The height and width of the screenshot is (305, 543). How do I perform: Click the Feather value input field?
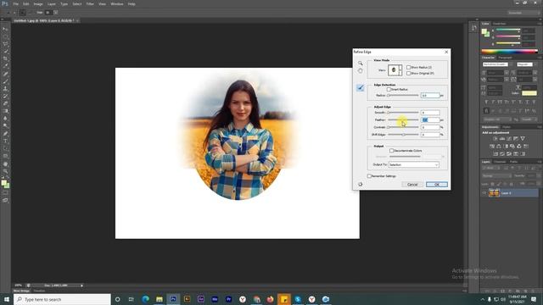tap(430, 120)
